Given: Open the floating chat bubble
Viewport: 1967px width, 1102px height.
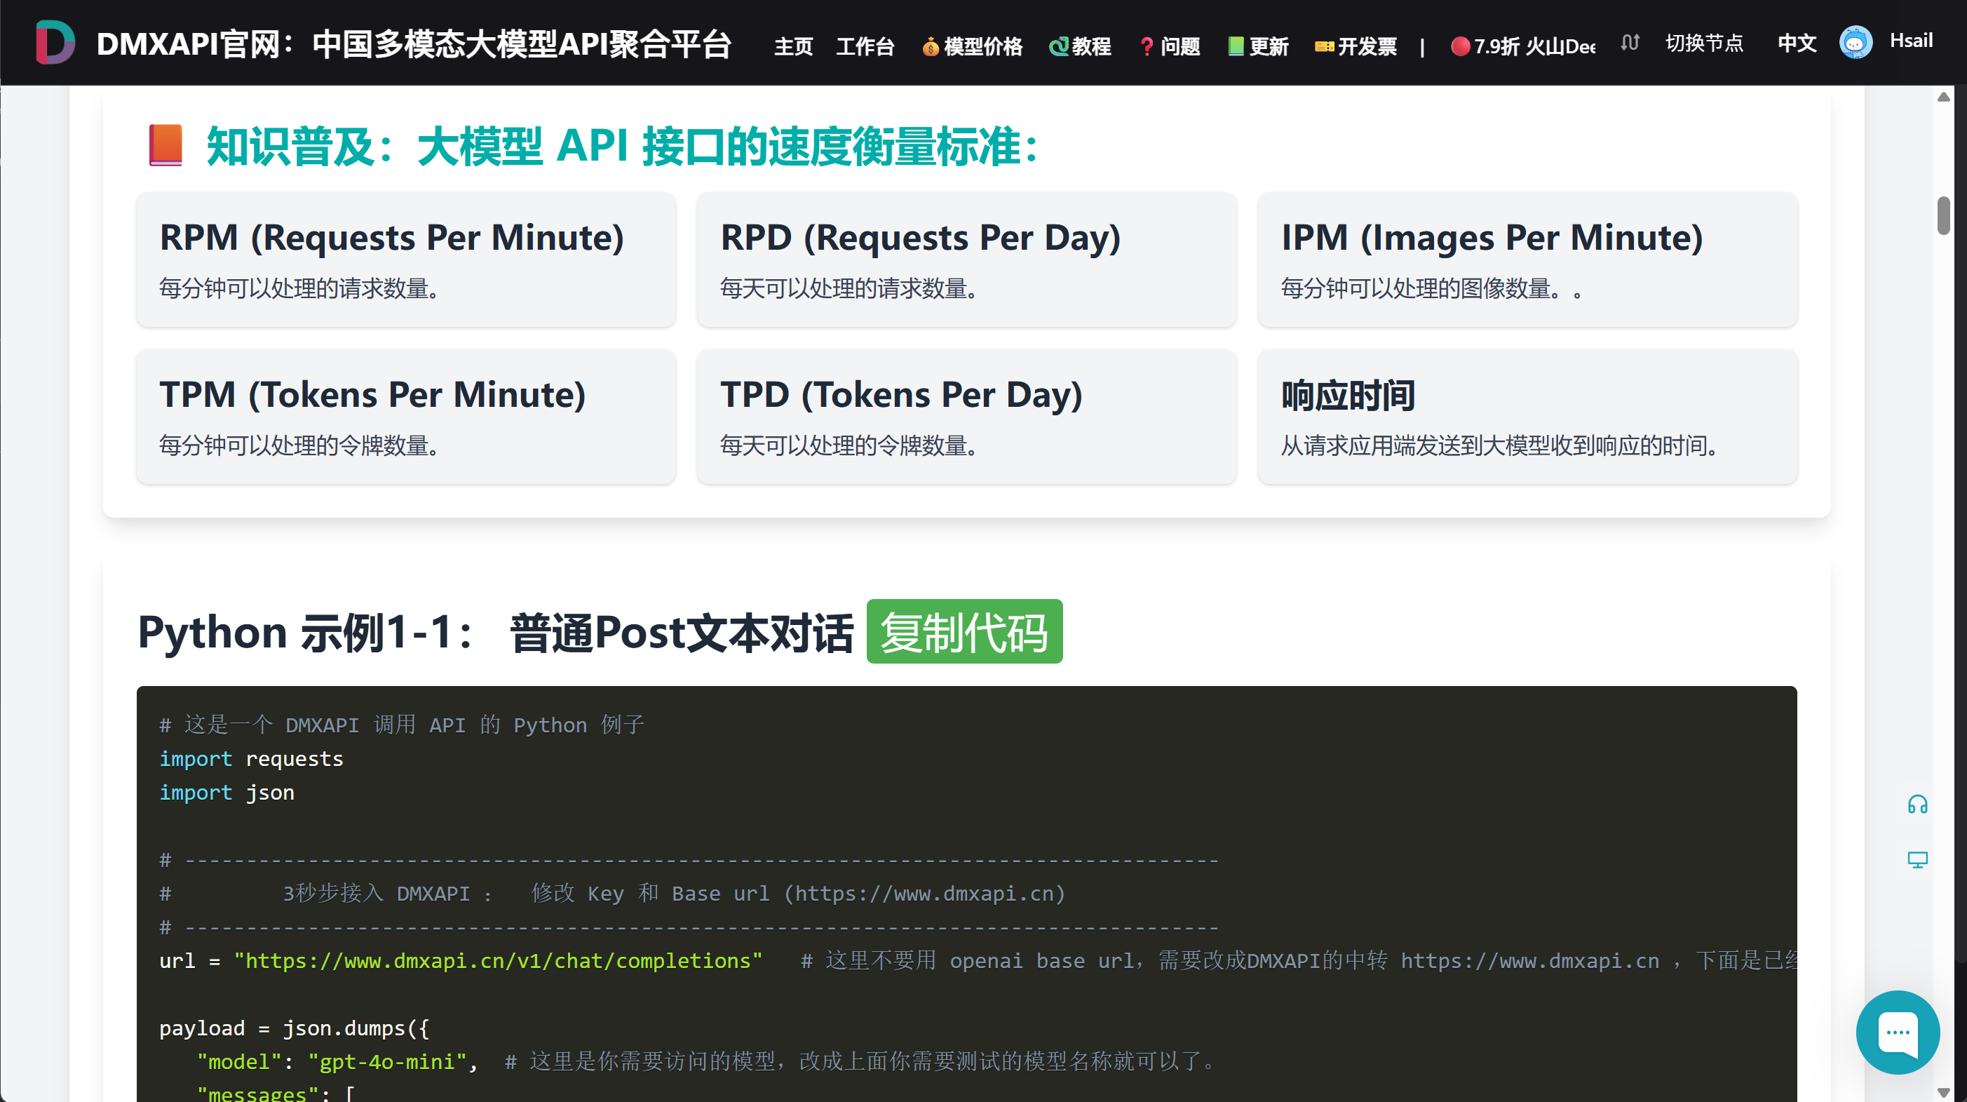Looking at the screenshot, I should point(1898,1033).
